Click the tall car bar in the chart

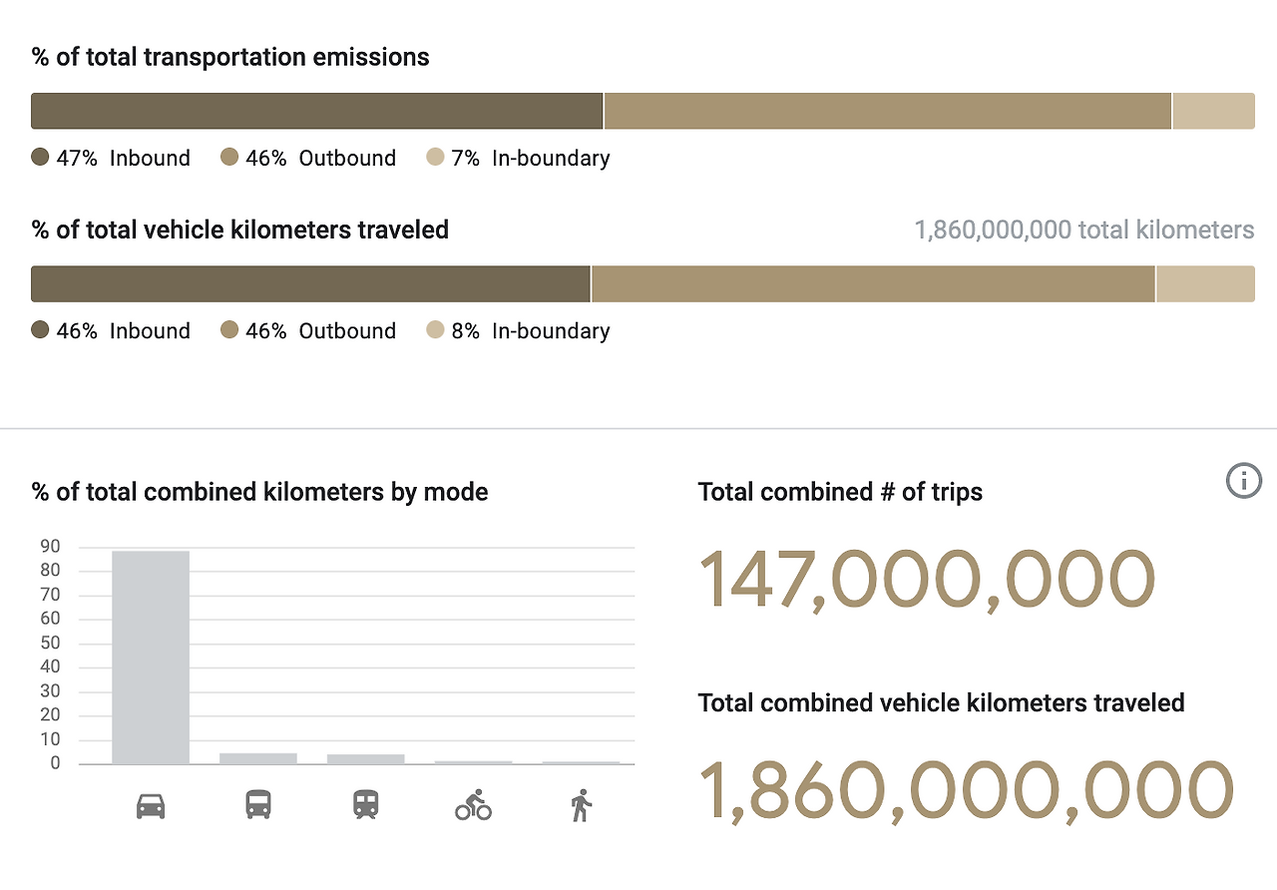click(x=151, y=657)
